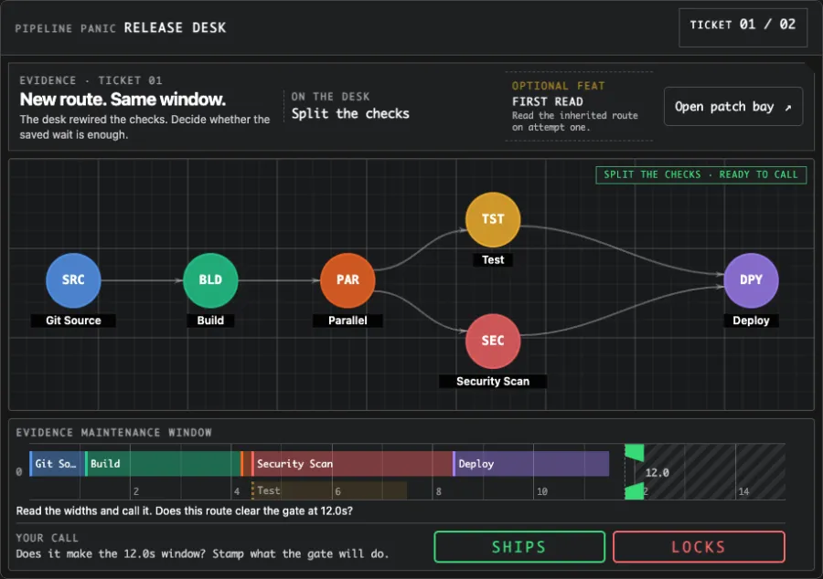This screenshot has width=823, height=579.
Task: Click the EVIDENCE MAINTENANCE WINDOW heading
Action: (x=114, y=433)
